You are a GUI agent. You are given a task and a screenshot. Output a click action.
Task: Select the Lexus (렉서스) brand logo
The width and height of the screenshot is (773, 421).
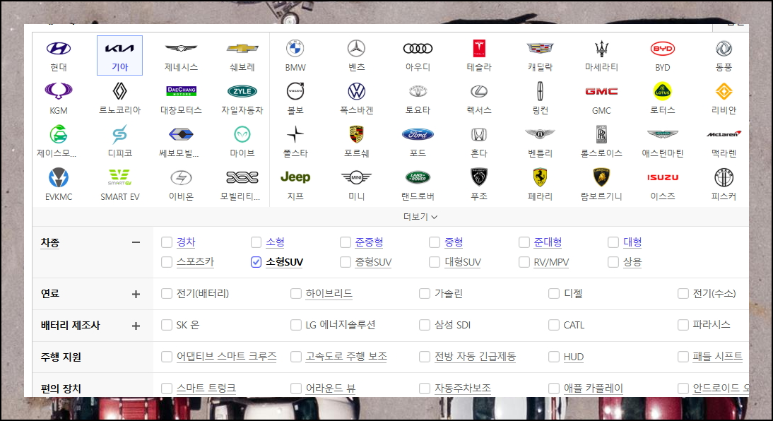click(479, 91)
